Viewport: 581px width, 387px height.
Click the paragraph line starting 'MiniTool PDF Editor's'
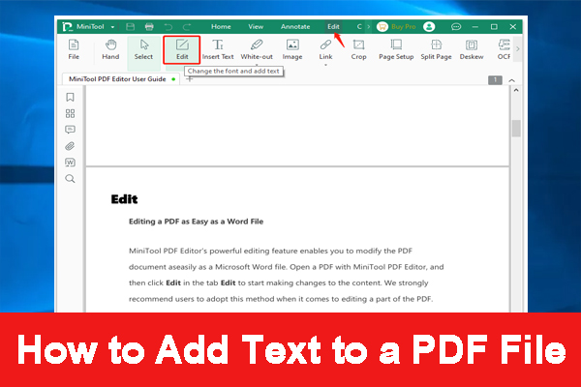click(270, 251)
